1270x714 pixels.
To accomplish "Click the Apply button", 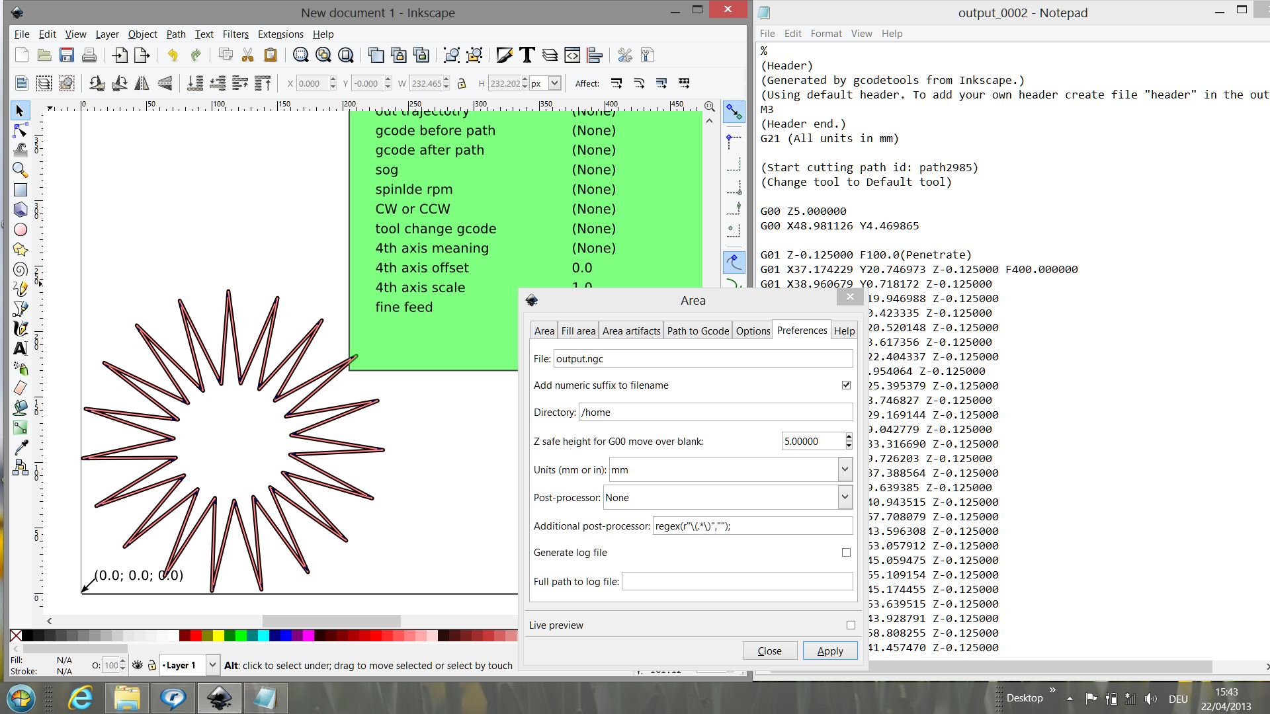I will pyautogui.click(x=829, y=651).
